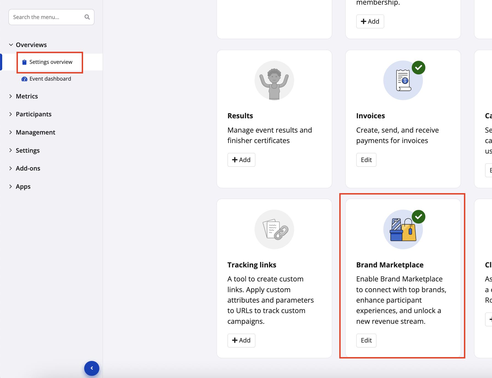Image resolution: width=492 pixels, height=378 pixels.
Task: Click the Results athlete illustration icon
Action: (x=274, y=80)
